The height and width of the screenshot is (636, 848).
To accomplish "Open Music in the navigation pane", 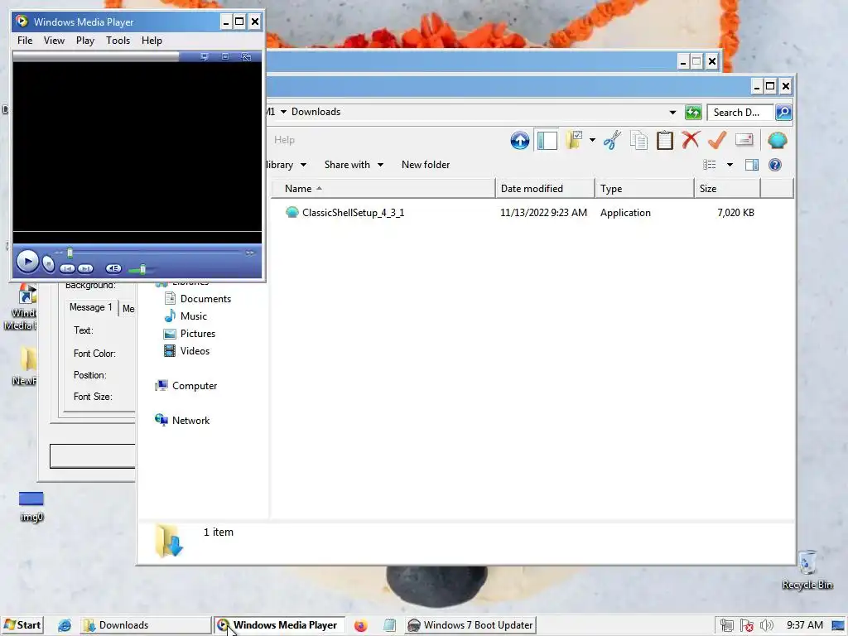I will tap(194, 316).
